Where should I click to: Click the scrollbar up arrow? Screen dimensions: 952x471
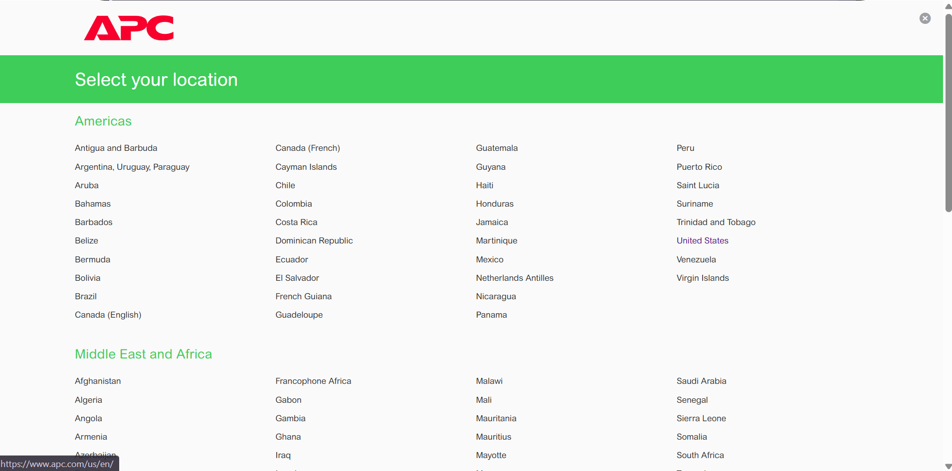point(948,6)
